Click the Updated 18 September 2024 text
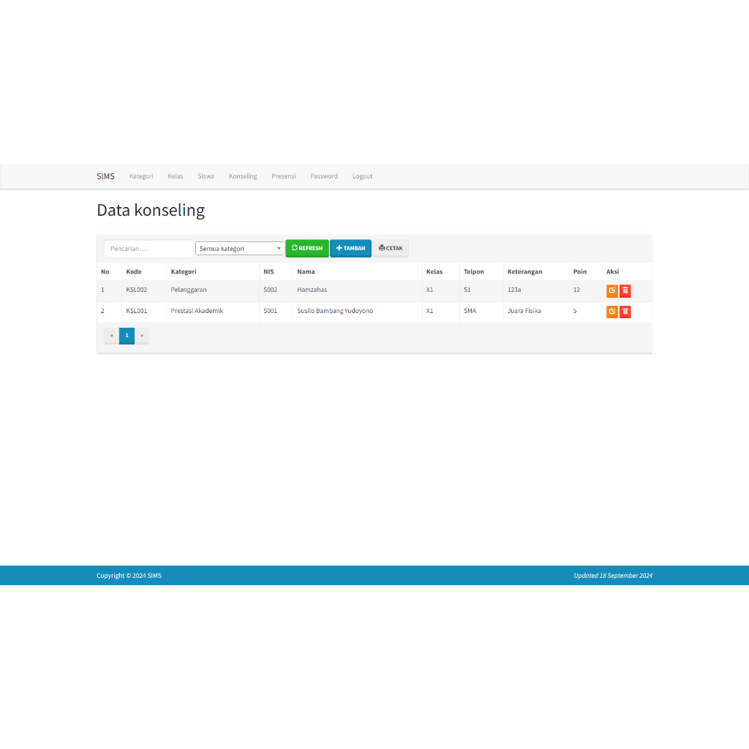The width and height of the screenshot is (749, 749). click(613, 576)
